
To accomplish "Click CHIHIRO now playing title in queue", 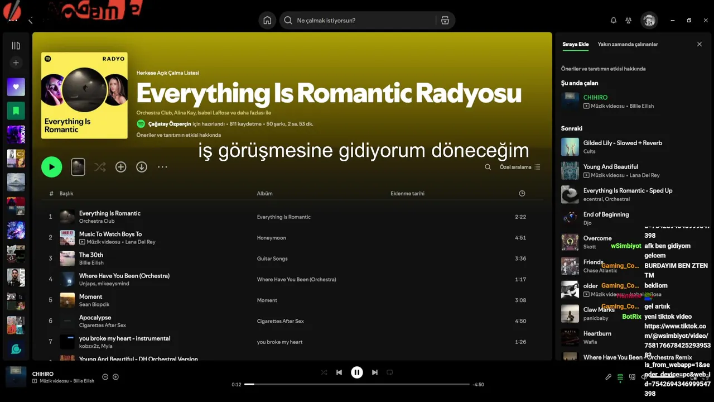I will coord(595,97).
